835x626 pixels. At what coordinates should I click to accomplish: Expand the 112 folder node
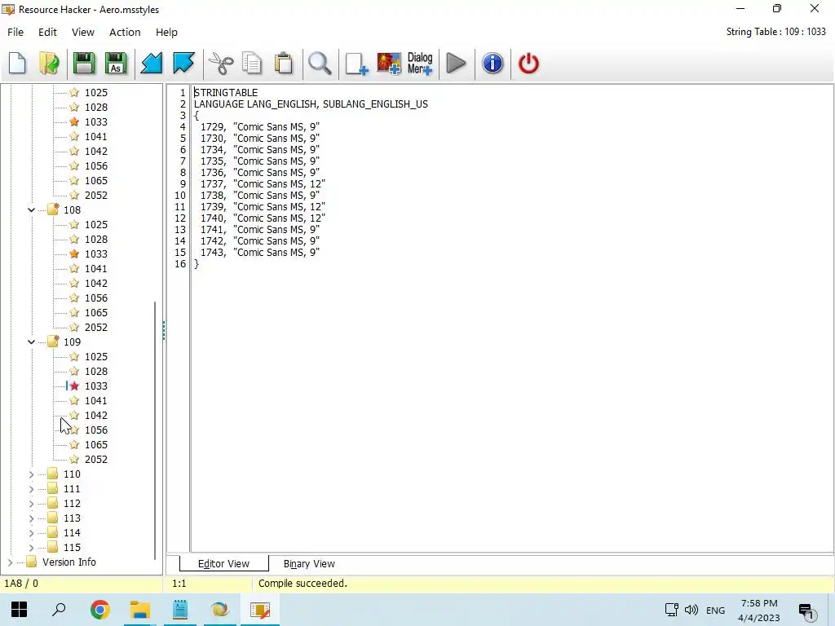pyautogui.click(x=32, y=504)
